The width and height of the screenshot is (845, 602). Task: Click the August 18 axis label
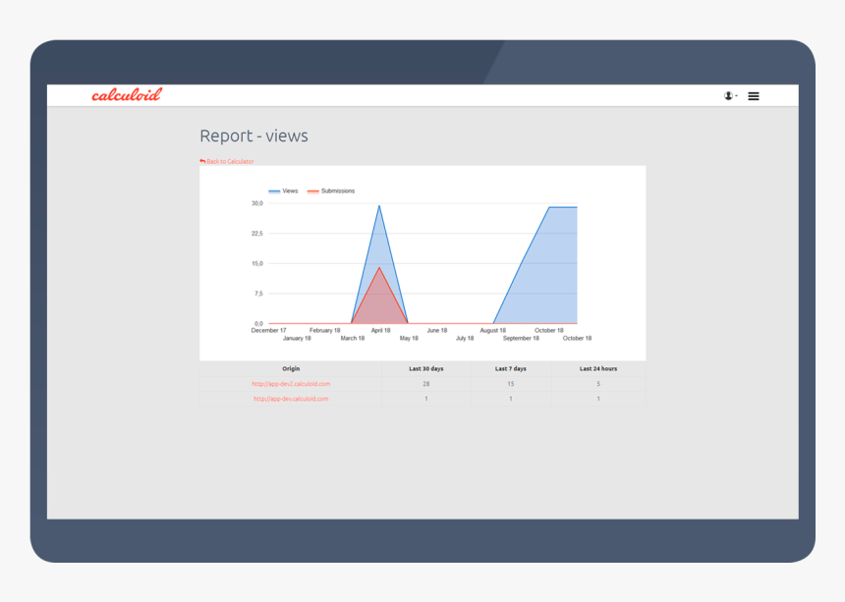click(493, 331)
